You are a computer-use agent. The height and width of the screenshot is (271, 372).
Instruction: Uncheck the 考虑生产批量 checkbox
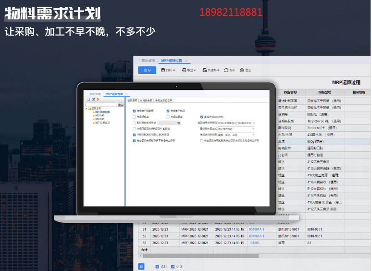(x=168, y=111)
